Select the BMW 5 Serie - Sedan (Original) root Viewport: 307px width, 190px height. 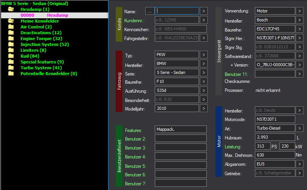click(x=35, y=4)
